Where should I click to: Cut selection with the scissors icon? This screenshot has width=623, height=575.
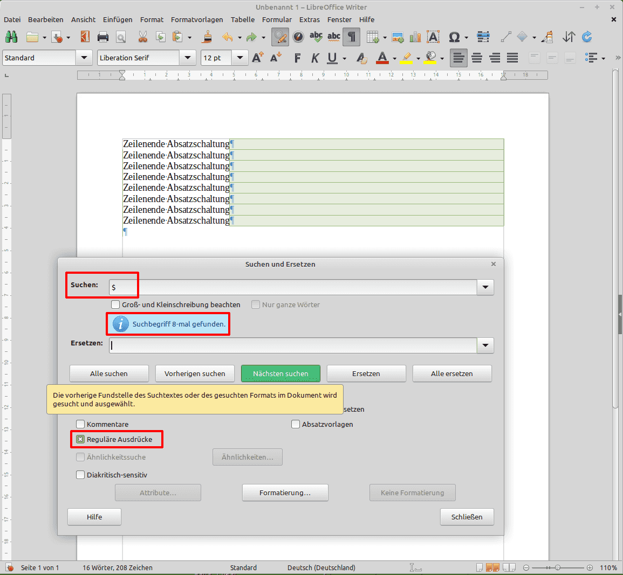[142, 37]
